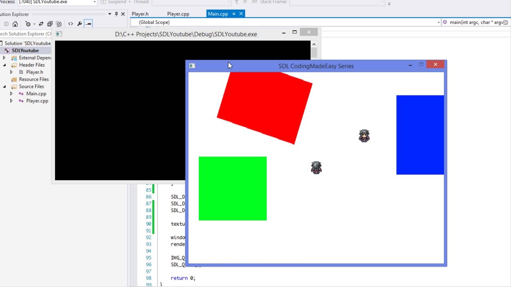
Task: Click the console window system menu icon
Action: click(x=59, y=34)
